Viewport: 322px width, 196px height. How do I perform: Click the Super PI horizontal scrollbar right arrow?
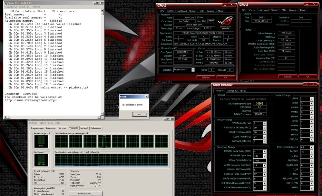click(99, 117)
